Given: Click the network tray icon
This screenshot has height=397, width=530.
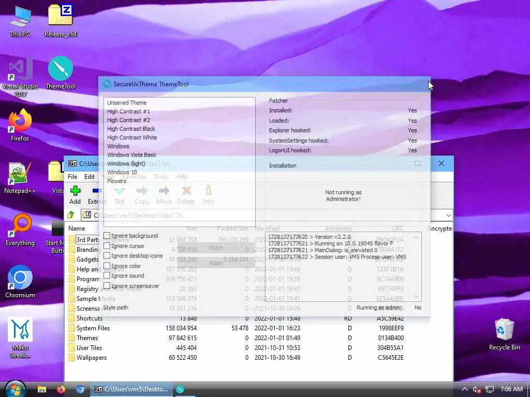Looking at the screenshot, I should [490, 390].
